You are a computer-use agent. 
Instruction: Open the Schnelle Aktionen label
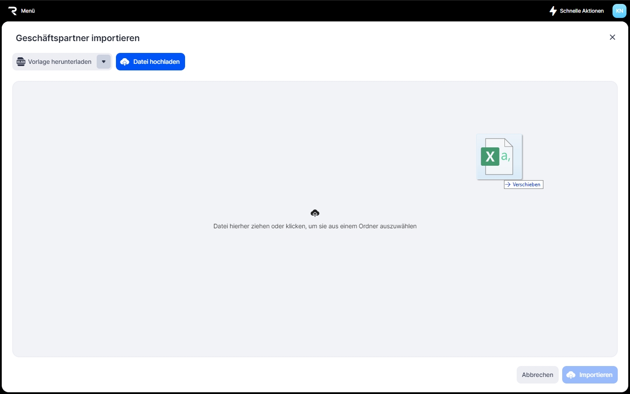point(581,11)
